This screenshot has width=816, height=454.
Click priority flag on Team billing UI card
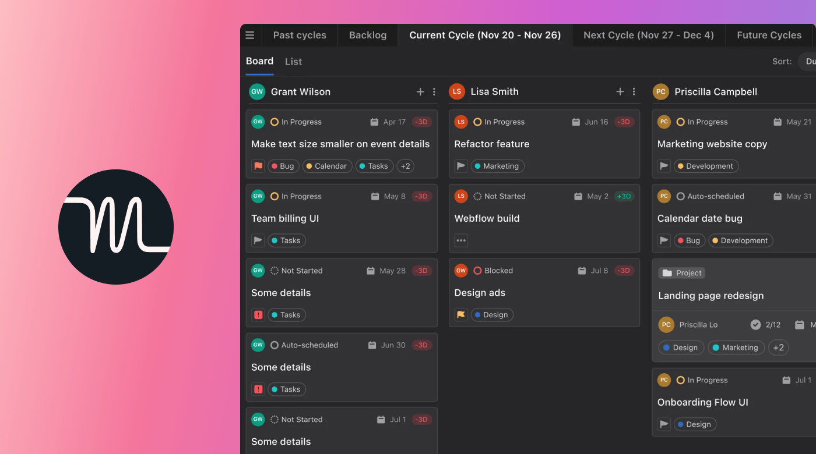[258, 240]
